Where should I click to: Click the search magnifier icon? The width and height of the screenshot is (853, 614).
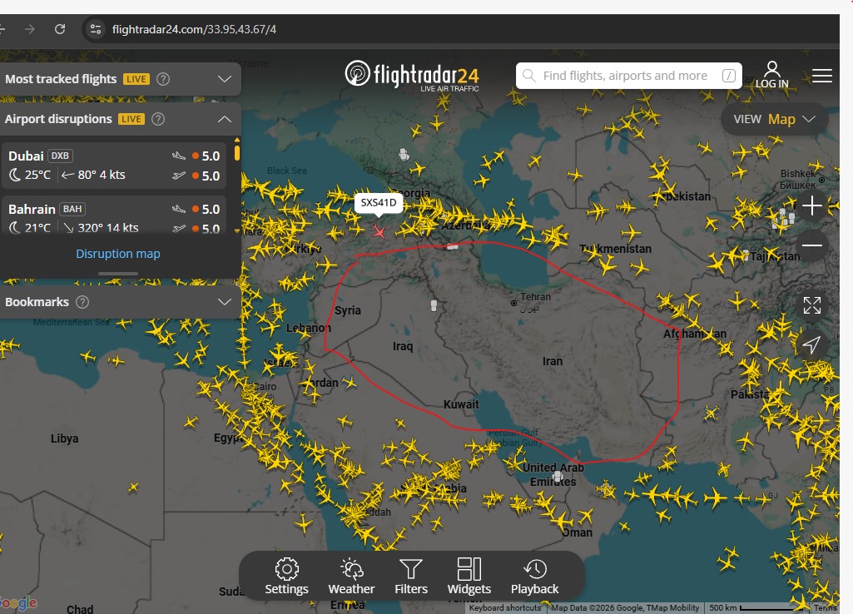pyautogui.click(x=528, y=76)
